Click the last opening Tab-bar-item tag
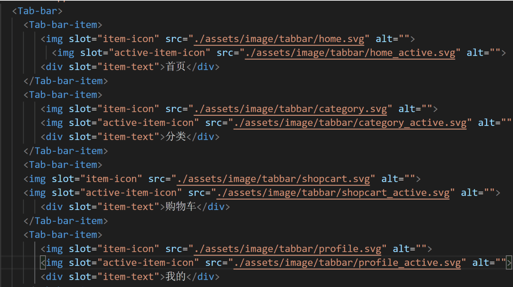 pos(63,235)
